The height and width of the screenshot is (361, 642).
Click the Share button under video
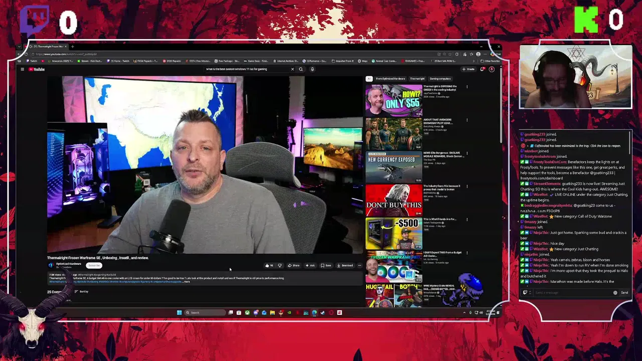click(293, 265)
